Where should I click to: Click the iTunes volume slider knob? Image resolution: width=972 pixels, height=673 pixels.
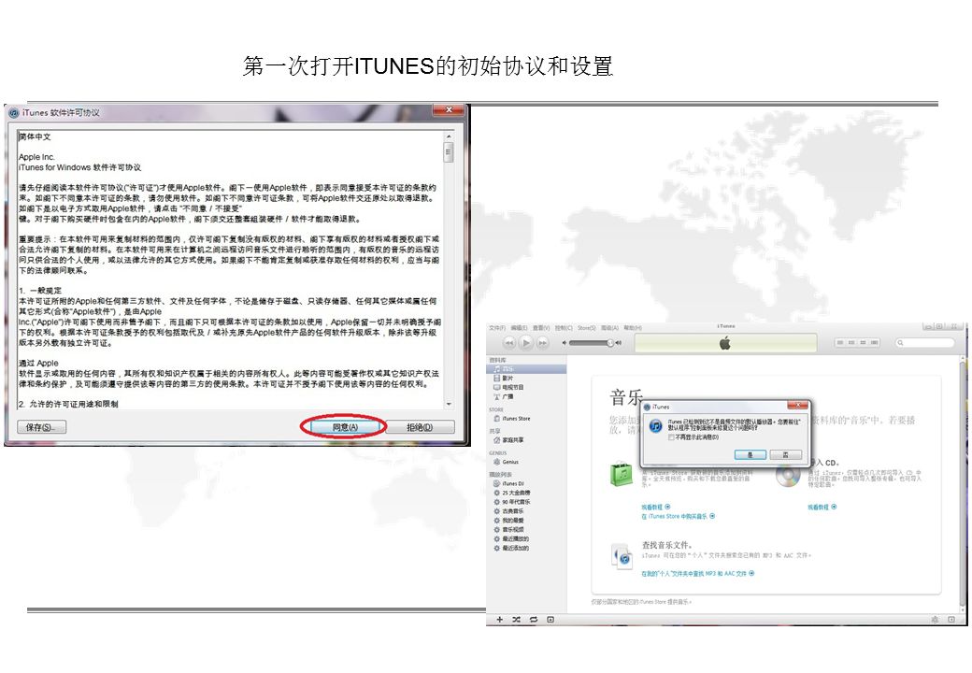click(x=610, y=343)
